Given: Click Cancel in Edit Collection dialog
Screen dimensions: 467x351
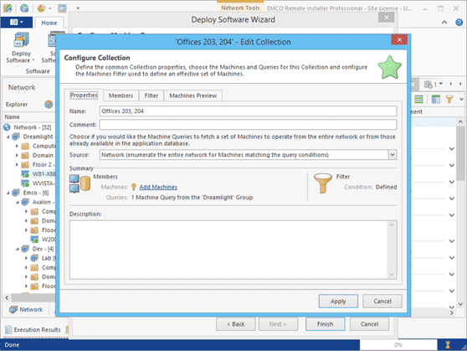Looking at the screenshot, I should click(x=382, y=302).
